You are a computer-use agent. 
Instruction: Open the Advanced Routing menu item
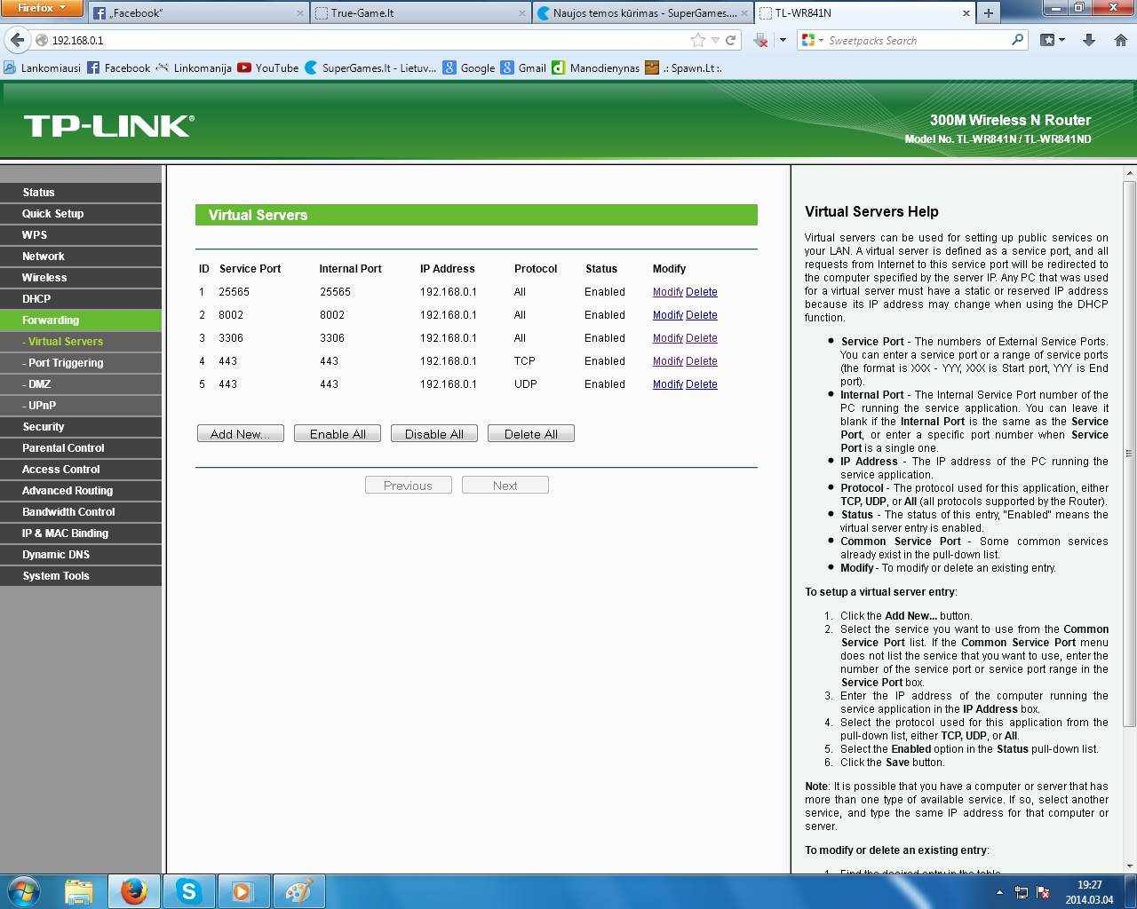point(81,490)
